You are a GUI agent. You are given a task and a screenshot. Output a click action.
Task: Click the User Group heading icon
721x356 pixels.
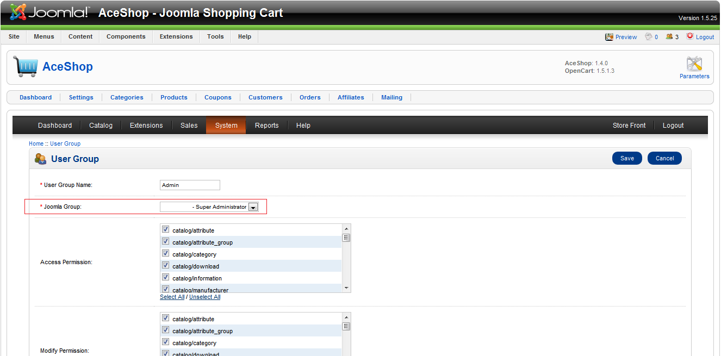(x=40, y=159)
